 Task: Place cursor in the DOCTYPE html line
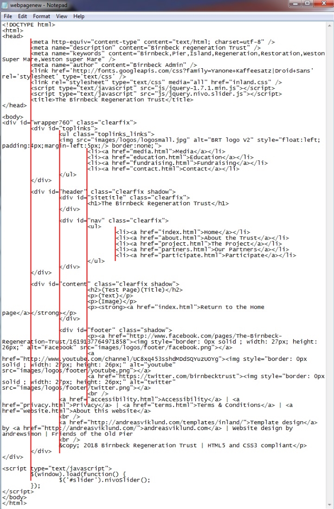click(x=29, y=25)
